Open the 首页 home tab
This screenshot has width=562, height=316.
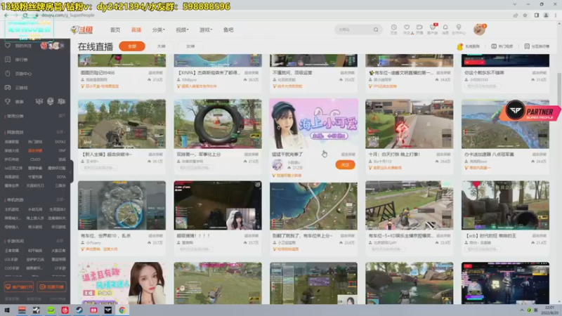pyautogui.click(x=115, y=29)
